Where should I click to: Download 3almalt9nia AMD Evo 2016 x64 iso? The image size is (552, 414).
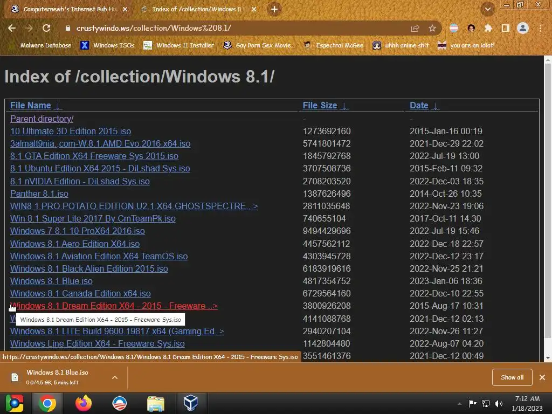coord(100,143)
